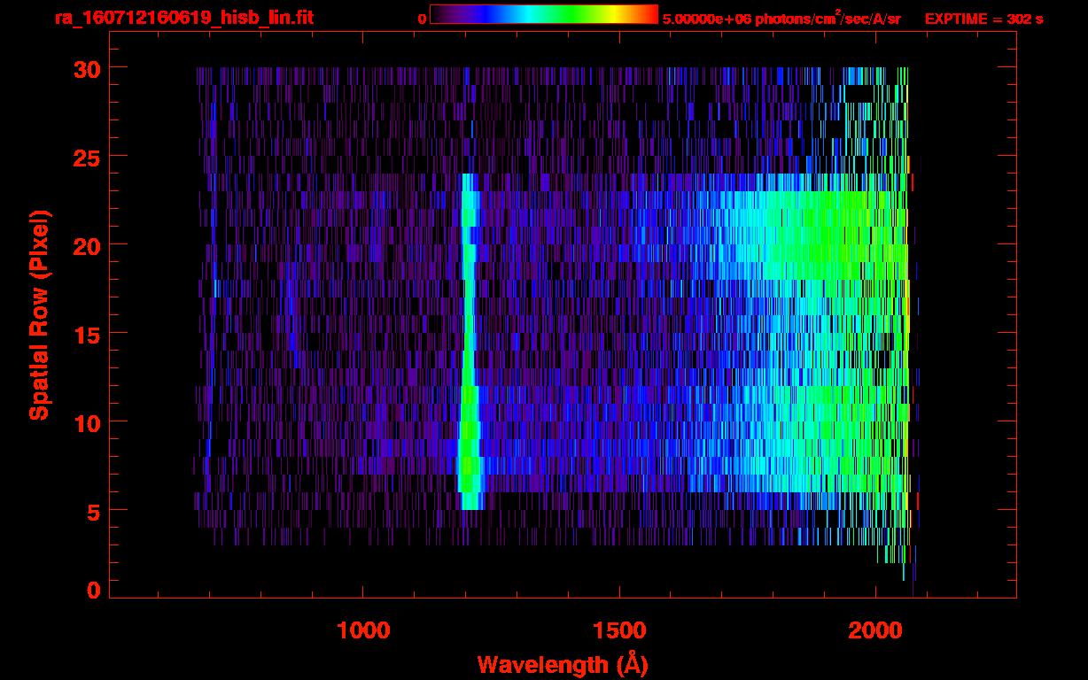1088x680 pixels.
Task: Click the 1000 tick label on the wavelength axis
Action: point(362,630)
